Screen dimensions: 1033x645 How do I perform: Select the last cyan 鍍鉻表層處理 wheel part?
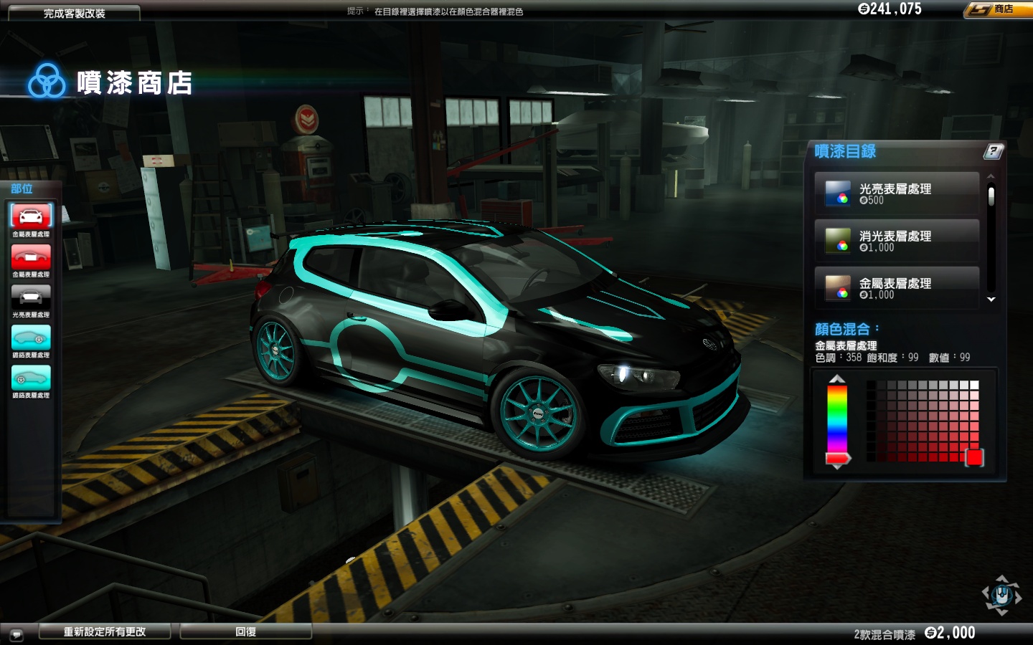click(x=31, y=378)
